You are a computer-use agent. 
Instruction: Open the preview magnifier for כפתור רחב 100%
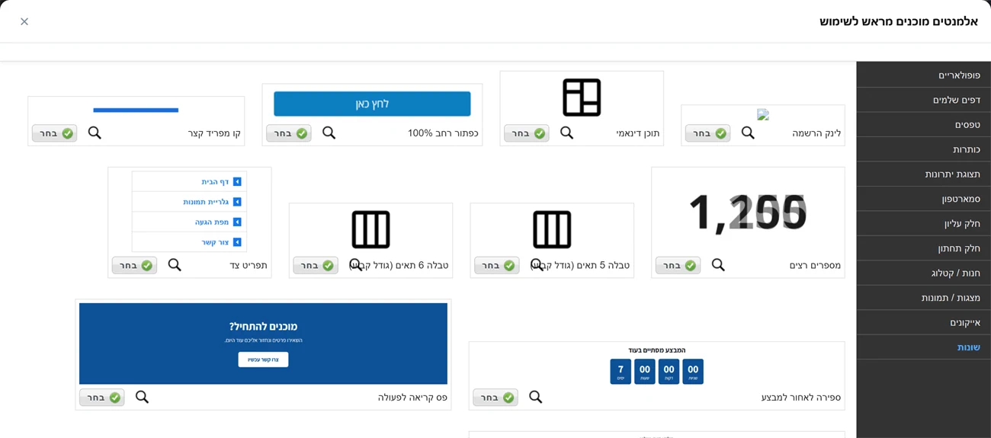pos(329,133)
